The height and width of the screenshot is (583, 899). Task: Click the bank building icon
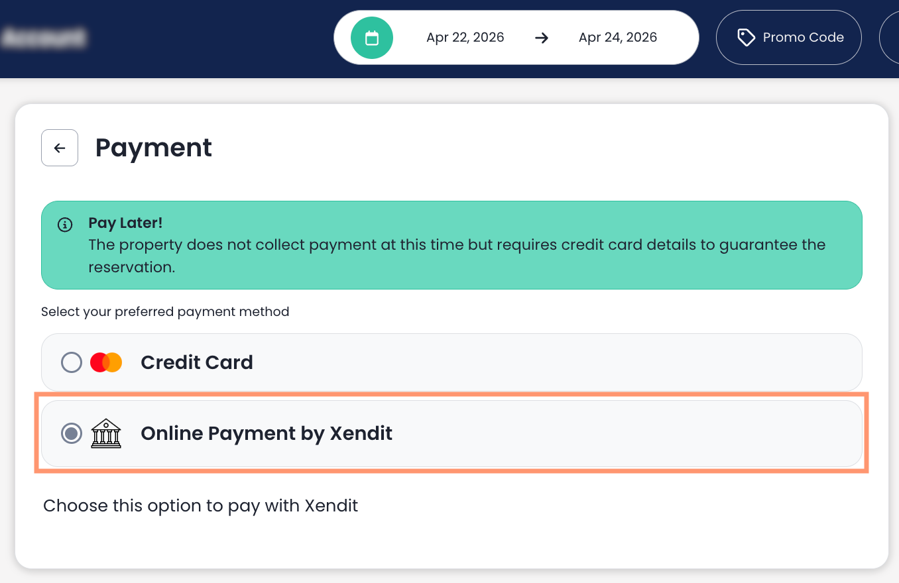tap(106, 434)
